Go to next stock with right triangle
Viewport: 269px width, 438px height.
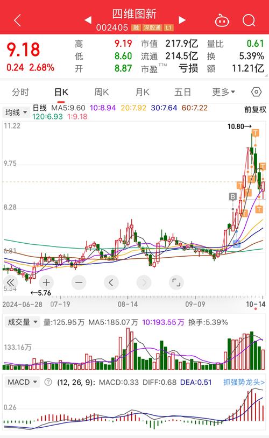point(182,20)
